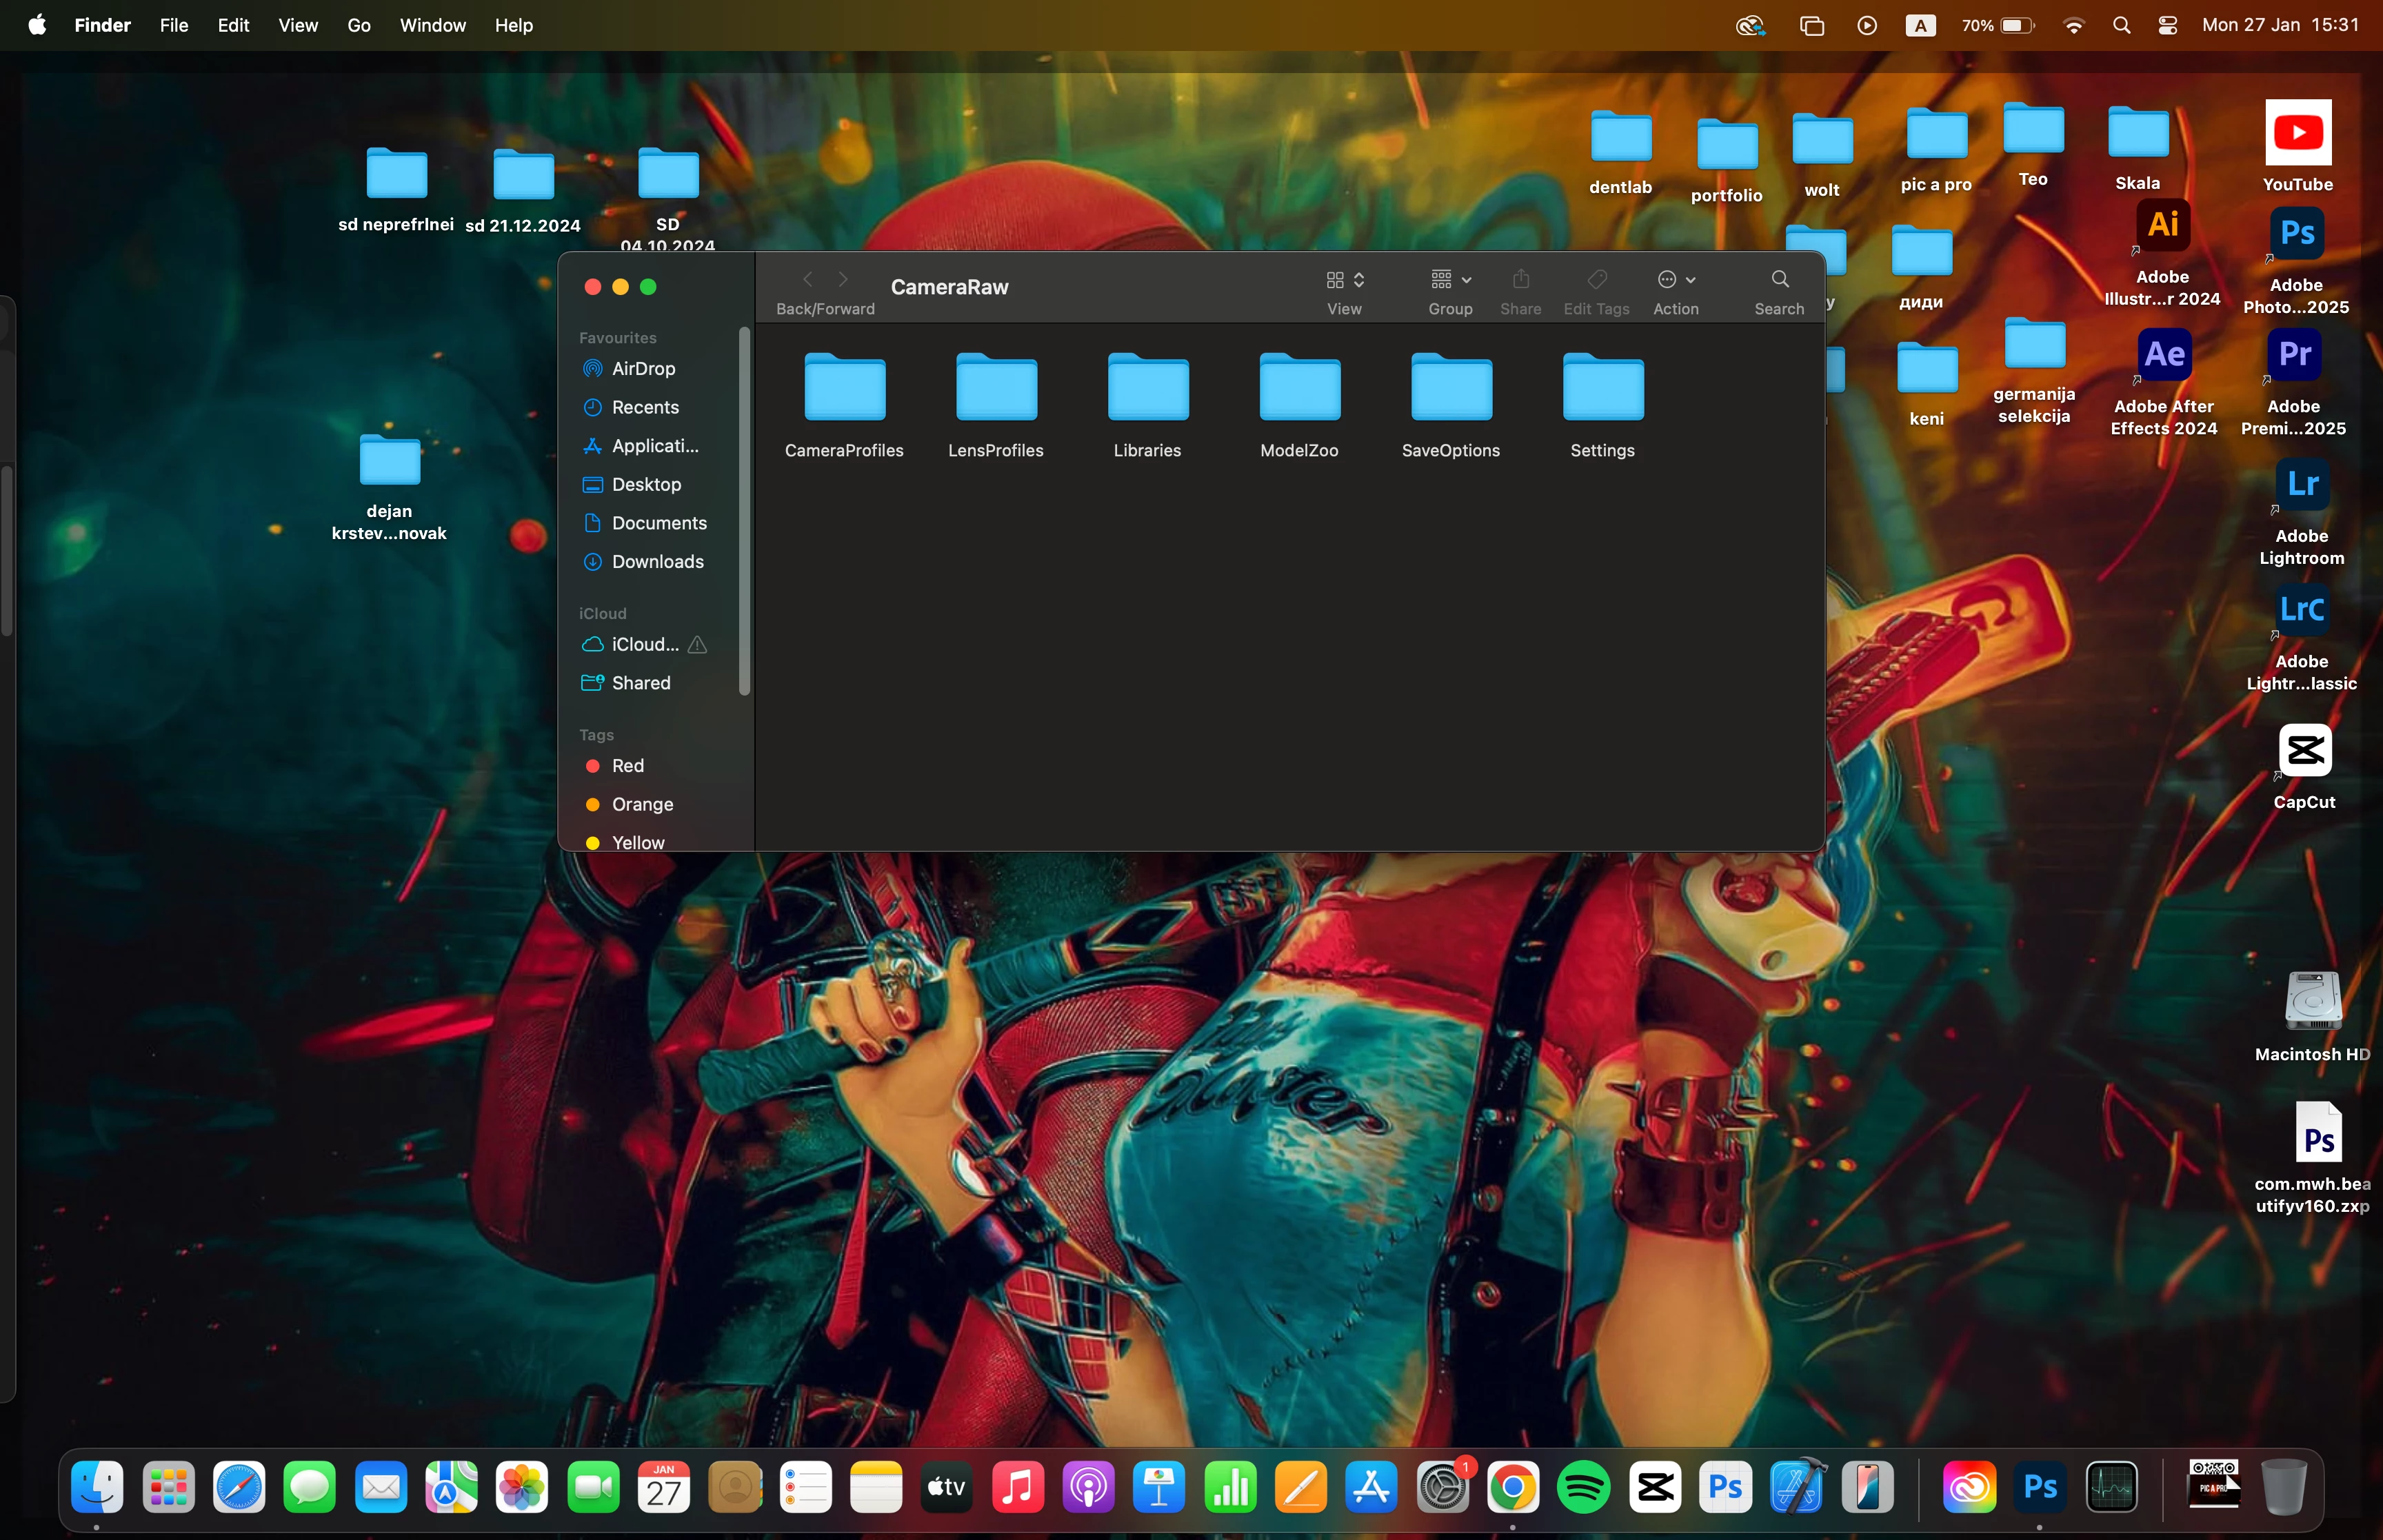Launch Spotify from the Dock
This screenshot has height=1540, width=2383.
pyautogui.click(x=1583, y=1487)
